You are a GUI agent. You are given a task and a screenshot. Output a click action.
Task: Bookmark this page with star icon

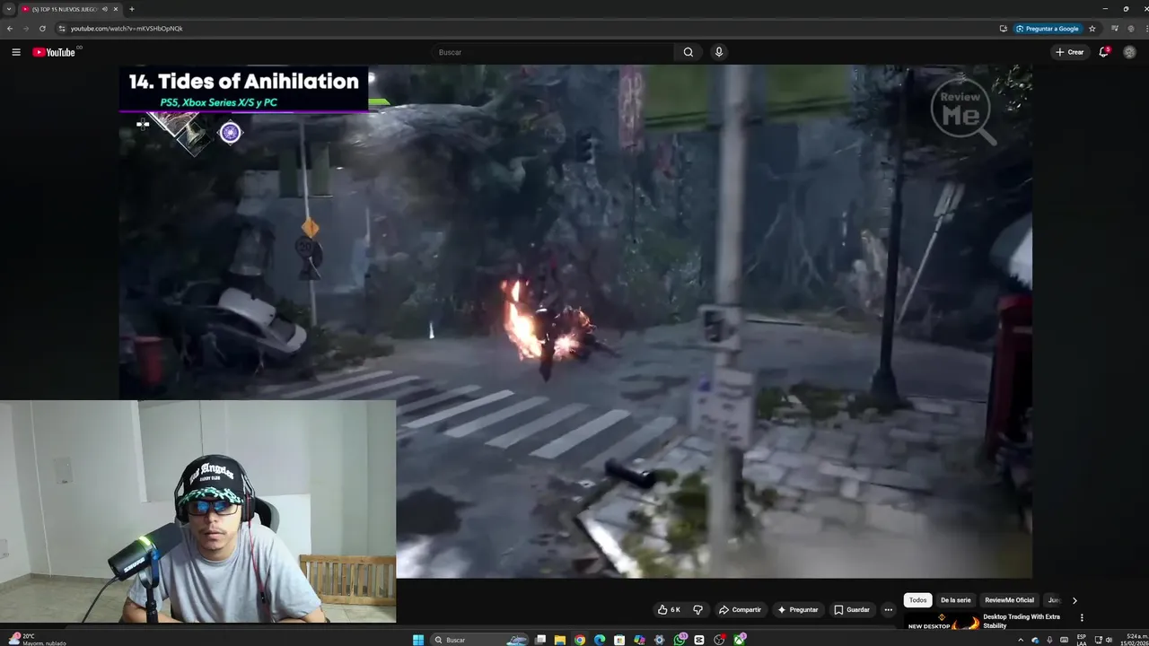click(x=1092, y=28)
